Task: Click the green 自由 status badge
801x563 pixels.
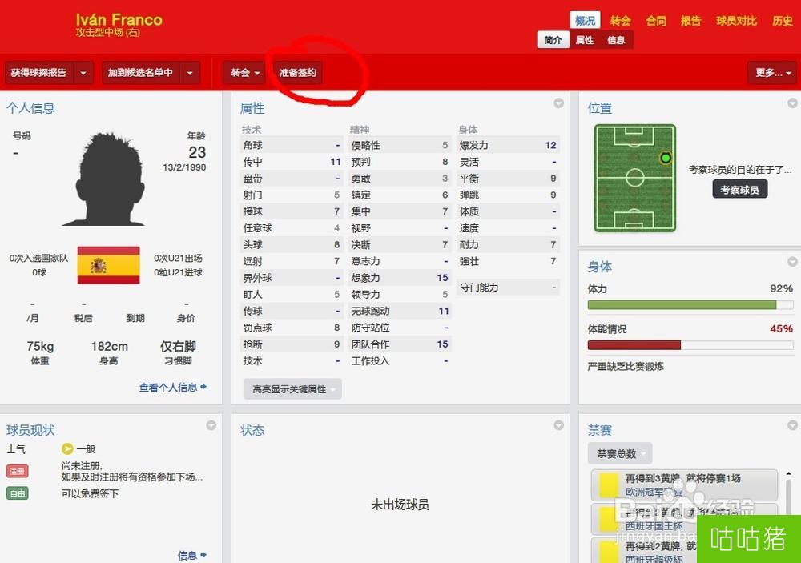Action: click(x=18, y=493)
